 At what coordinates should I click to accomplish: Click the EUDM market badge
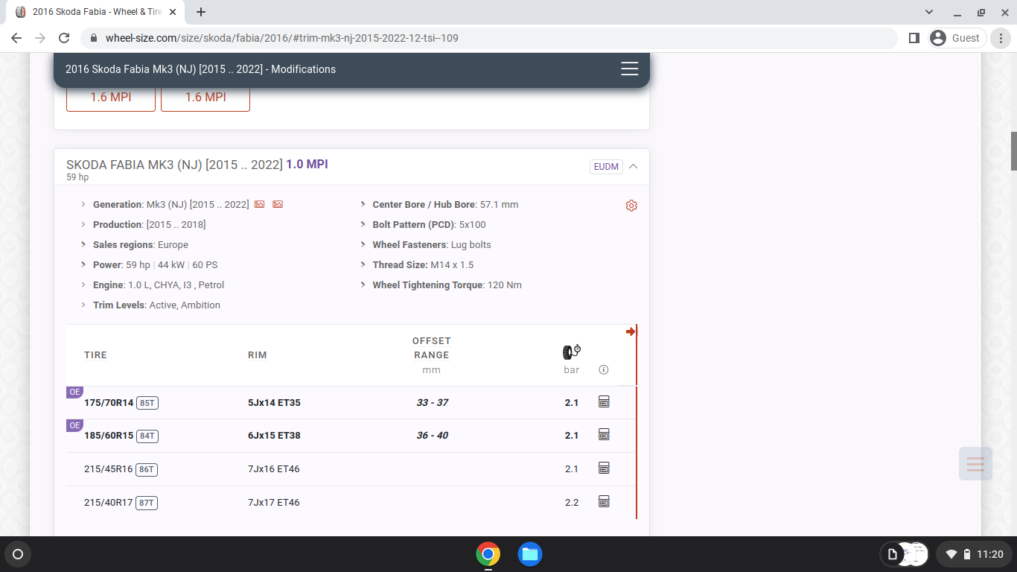[606, 167]
